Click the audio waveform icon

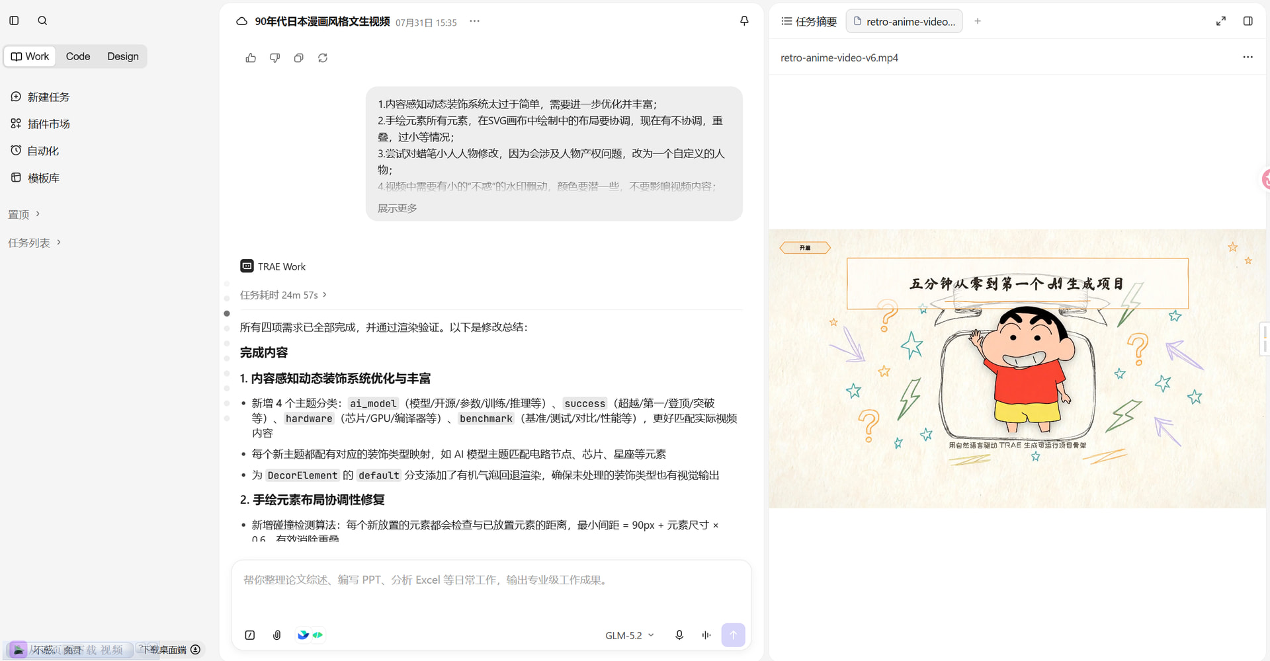[x=706, y=635]
